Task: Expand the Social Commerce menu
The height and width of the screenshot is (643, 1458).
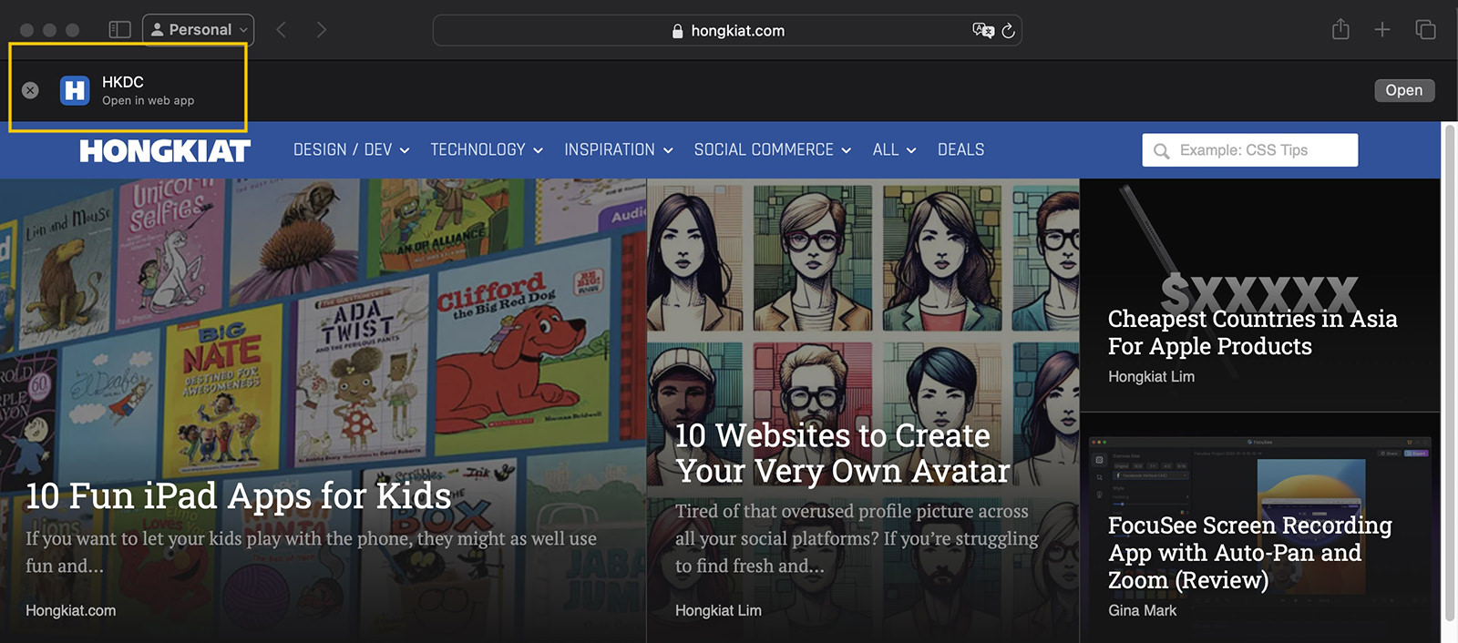Action: (773, 149)
